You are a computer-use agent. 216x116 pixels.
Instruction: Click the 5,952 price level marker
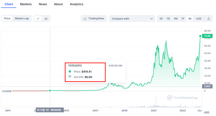[x=207, y=86]
